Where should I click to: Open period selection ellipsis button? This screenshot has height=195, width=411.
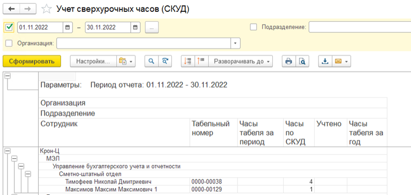152,27
